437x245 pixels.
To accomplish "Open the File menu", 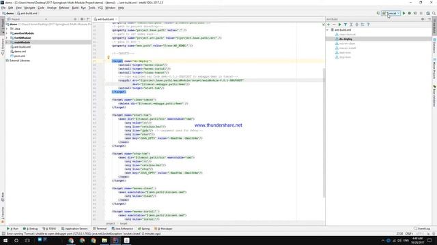I will coord(3,7).
